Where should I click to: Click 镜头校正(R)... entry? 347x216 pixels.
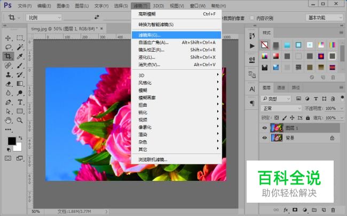[176, 50]
